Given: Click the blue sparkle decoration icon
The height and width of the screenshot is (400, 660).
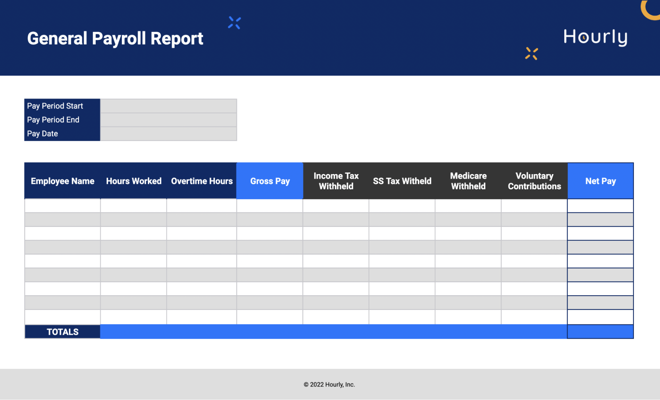Looking at the screenshot, I should click(234, 23).
